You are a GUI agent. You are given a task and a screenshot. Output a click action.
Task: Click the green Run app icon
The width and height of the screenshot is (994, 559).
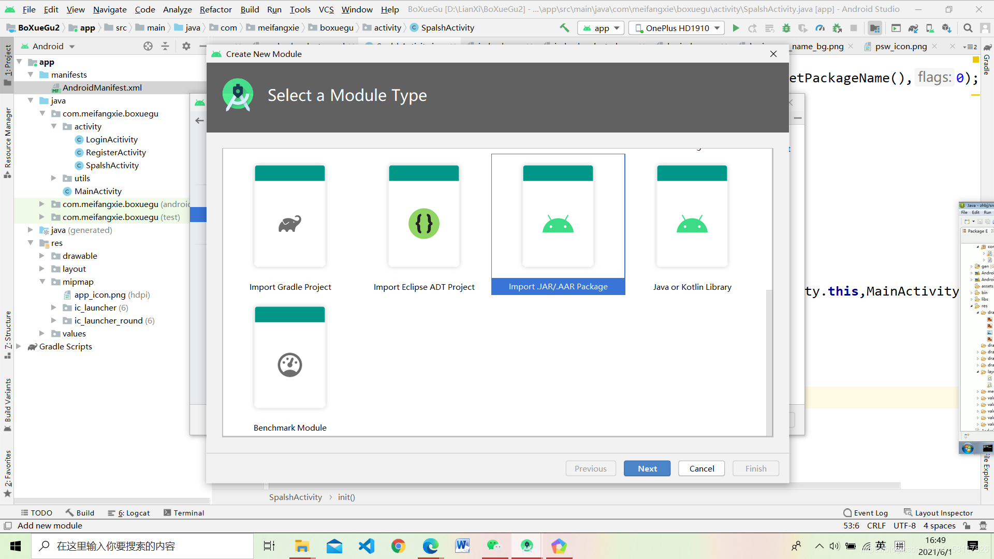click(736, 28)
